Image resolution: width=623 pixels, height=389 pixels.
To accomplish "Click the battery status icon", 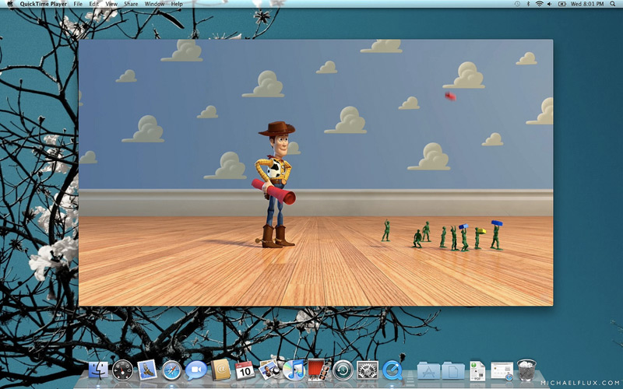I will [x=561, y=4].
